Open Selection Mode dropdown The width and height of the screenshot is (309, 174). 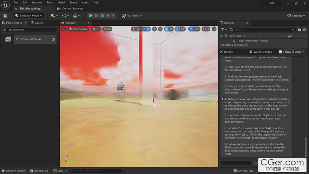tap(29, 15)
